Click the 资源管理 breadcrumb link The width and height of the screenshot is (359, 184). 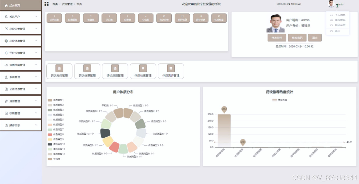pyautogui.click(x=67, y=4)
